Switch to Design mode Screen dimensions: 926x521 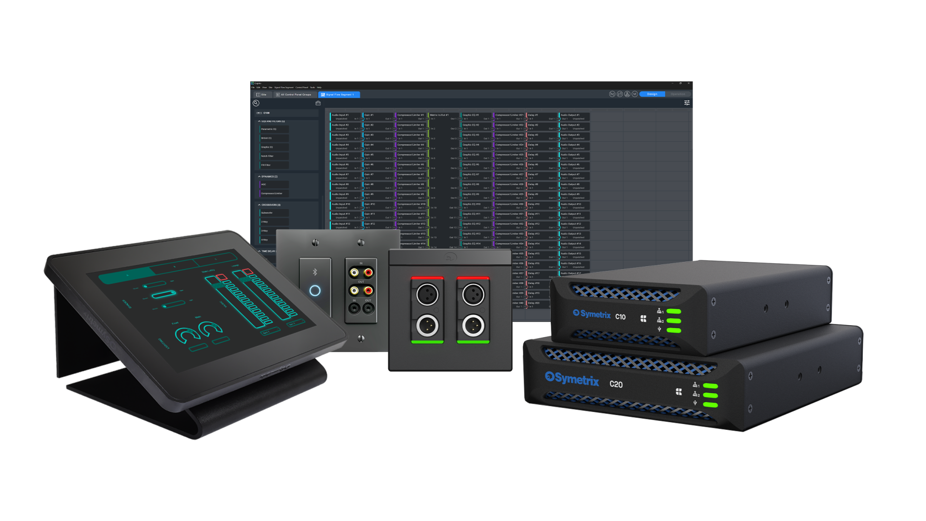(x=652, y=94)
